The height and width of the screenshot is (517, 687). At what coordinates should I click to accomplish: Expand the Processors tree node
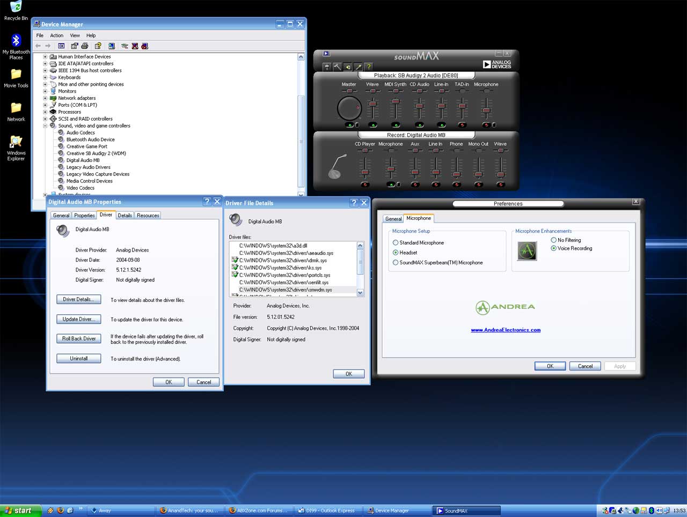(45, 112)
